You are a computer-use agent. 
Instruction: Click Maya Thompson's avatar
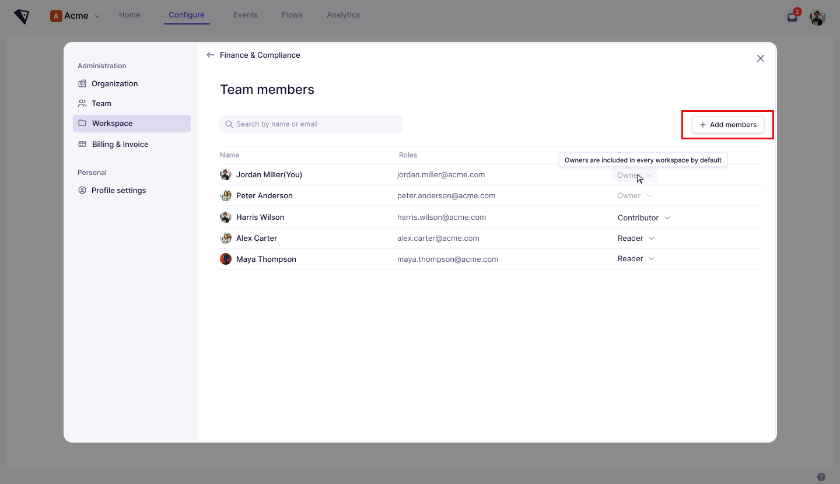point(226,259)
